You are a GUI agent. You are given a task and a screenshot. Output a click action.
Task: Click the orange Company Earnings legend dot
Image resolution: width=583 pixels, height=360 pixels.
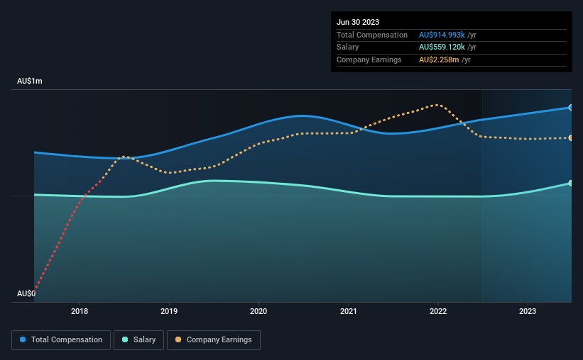(178, 339)
